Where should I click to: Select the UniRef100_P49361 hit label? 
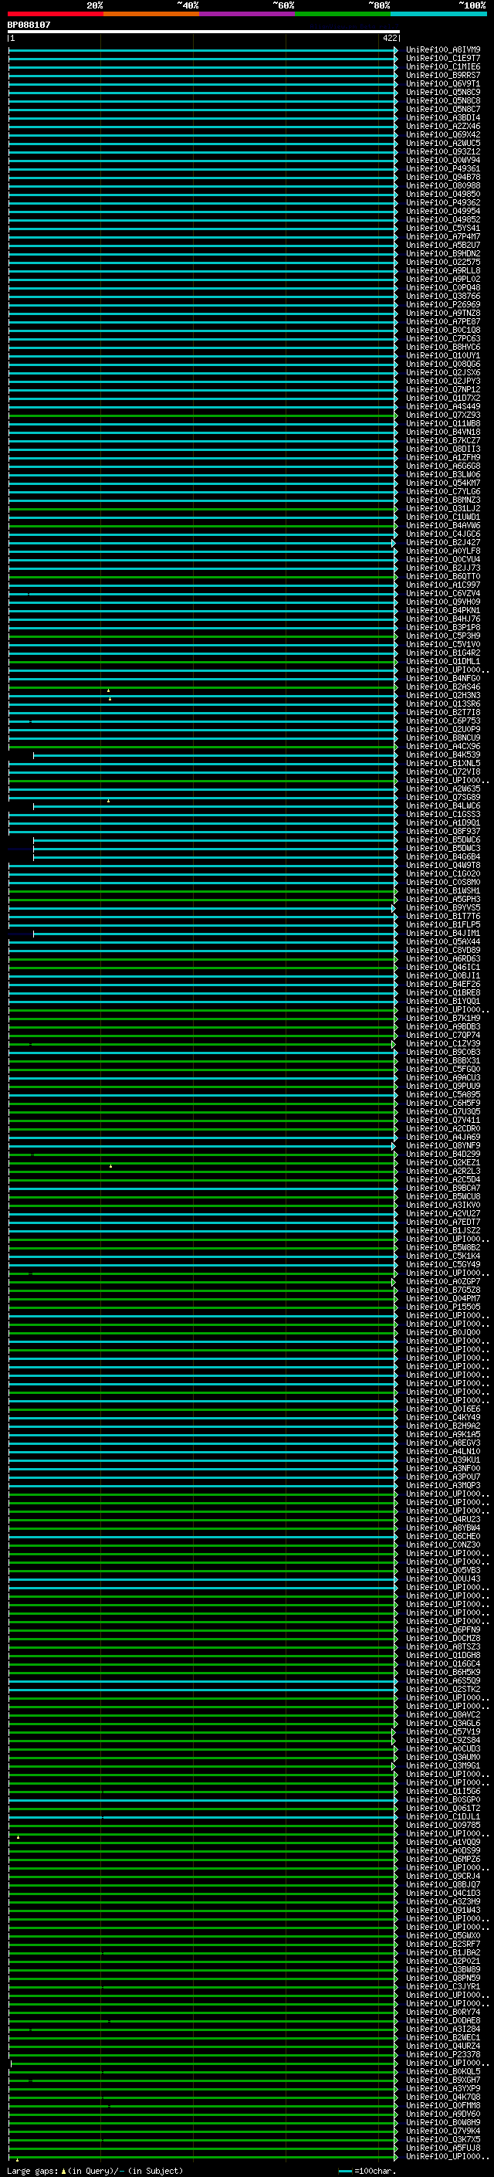tap(443, 169)
